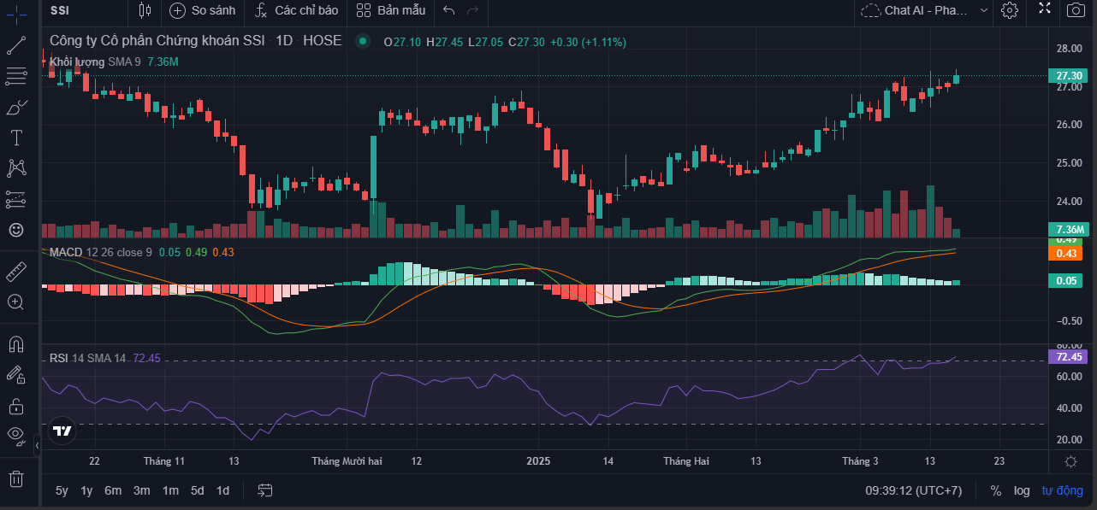Select the crosshair cursor tool
Viewport: 1097px width, 510px height.
[16, 15]
